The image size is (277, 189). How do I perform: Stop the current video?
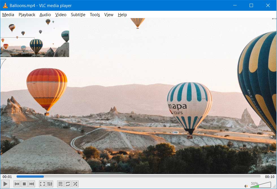point(24,184)
